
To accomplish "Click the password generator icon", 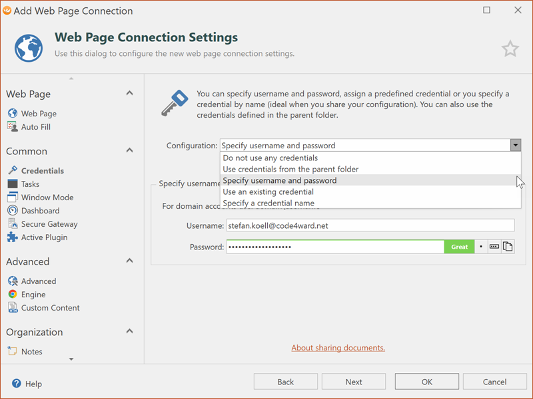I will coord(494,247).
